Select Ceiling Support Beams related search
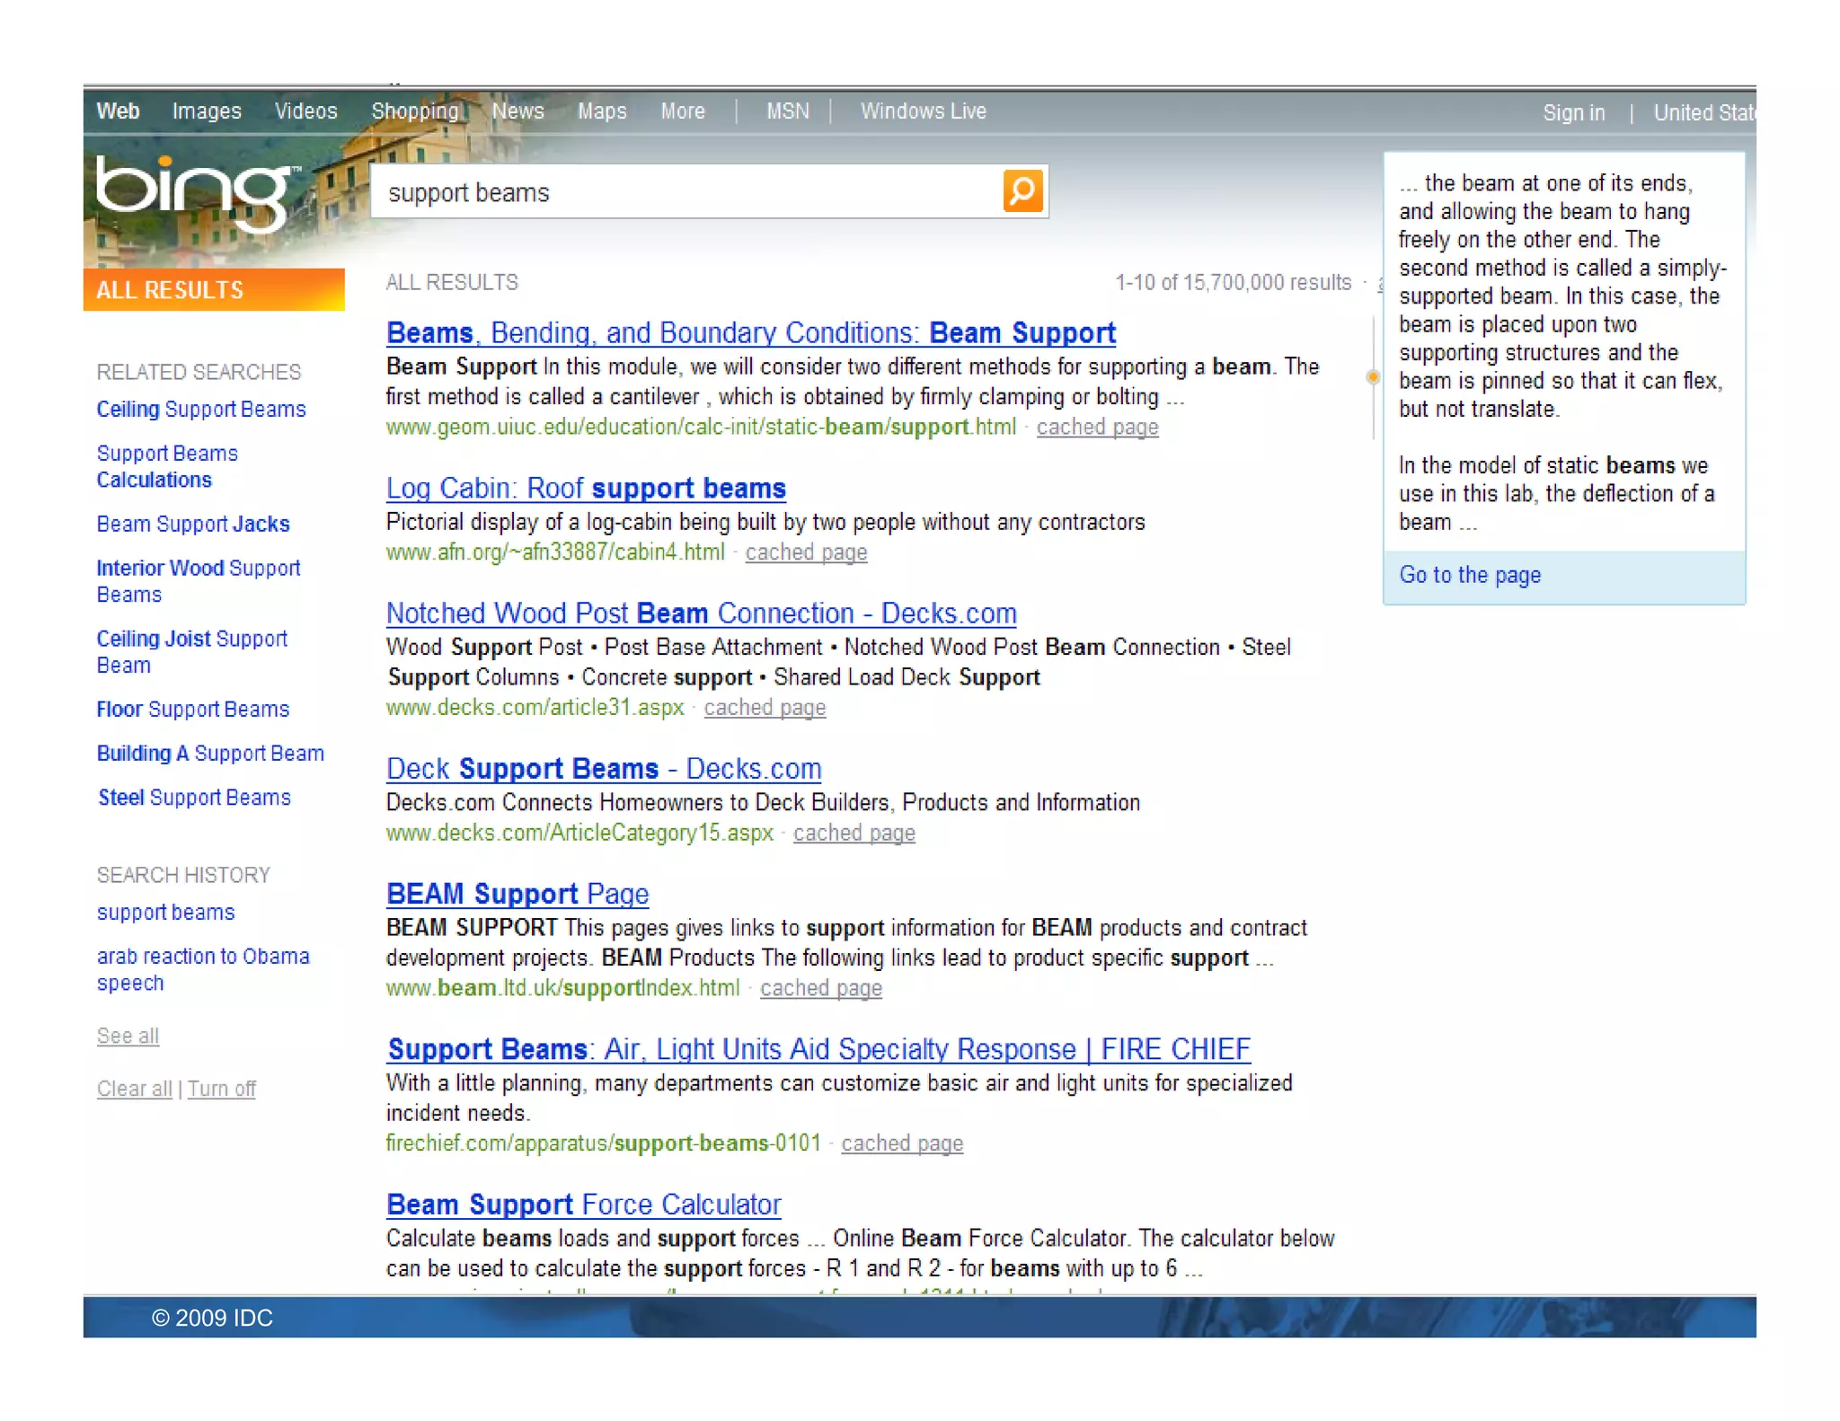Screen dimensions: 1840x1421 click(201, 410)
